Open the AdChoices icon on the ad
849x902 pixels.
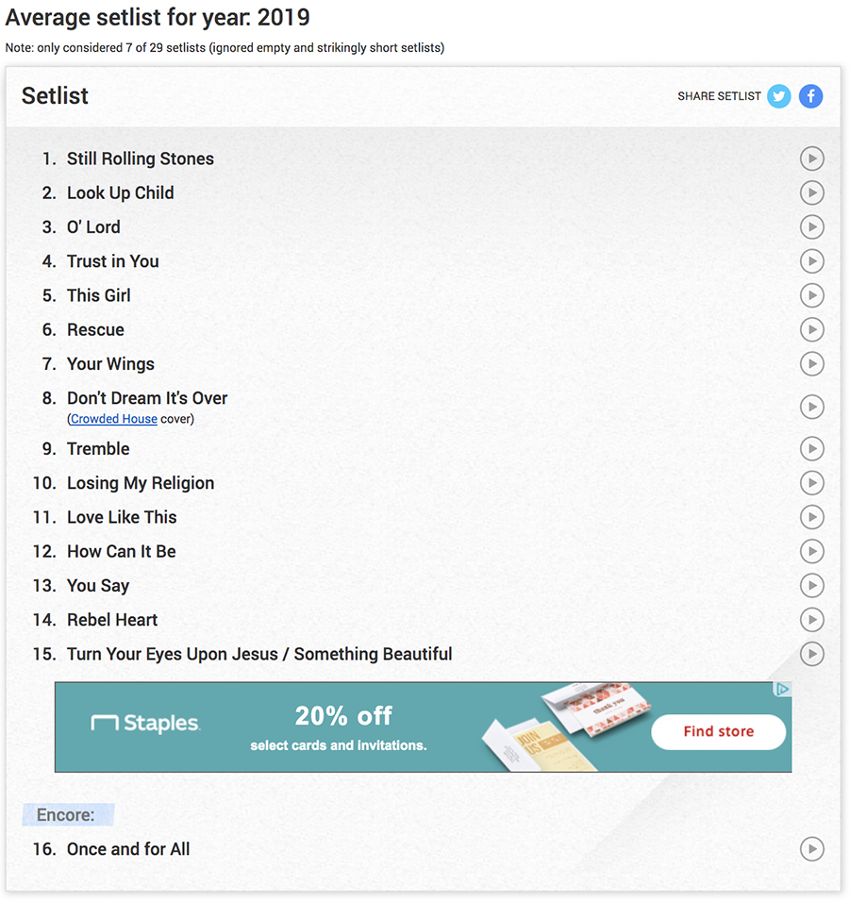[782, 690]
